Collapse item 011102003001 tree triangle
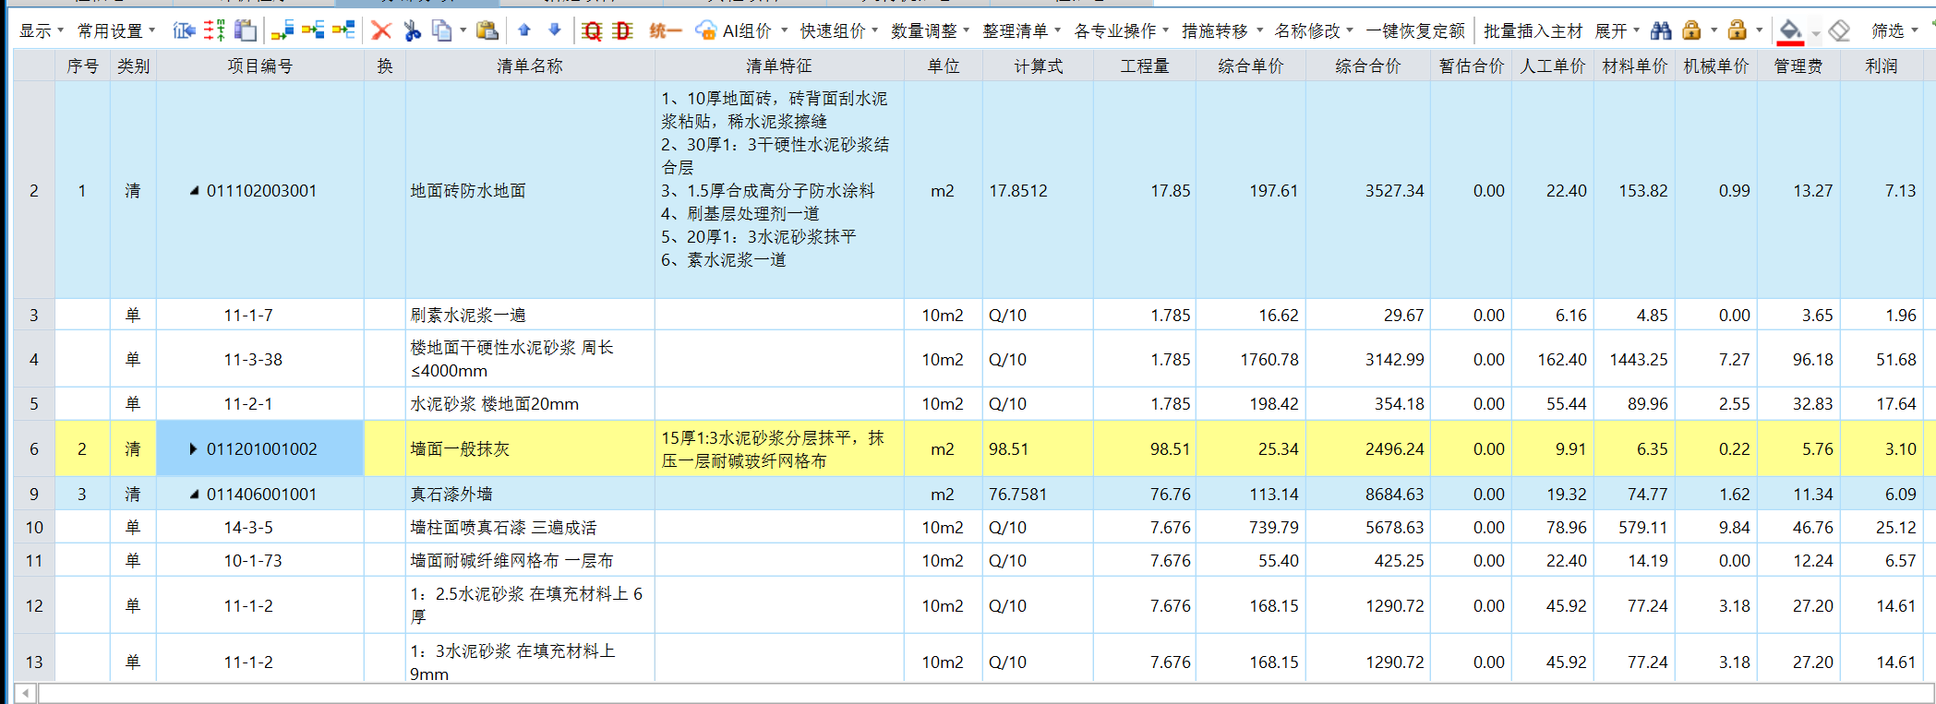Viewport: 1936px width, 704px height. [194, 190]
